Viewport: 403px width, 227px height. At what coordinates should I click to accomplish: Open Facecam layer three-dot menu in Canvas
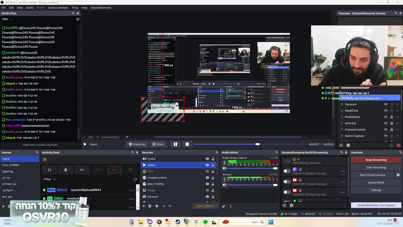pyautogui.click(x=397, y=104)
